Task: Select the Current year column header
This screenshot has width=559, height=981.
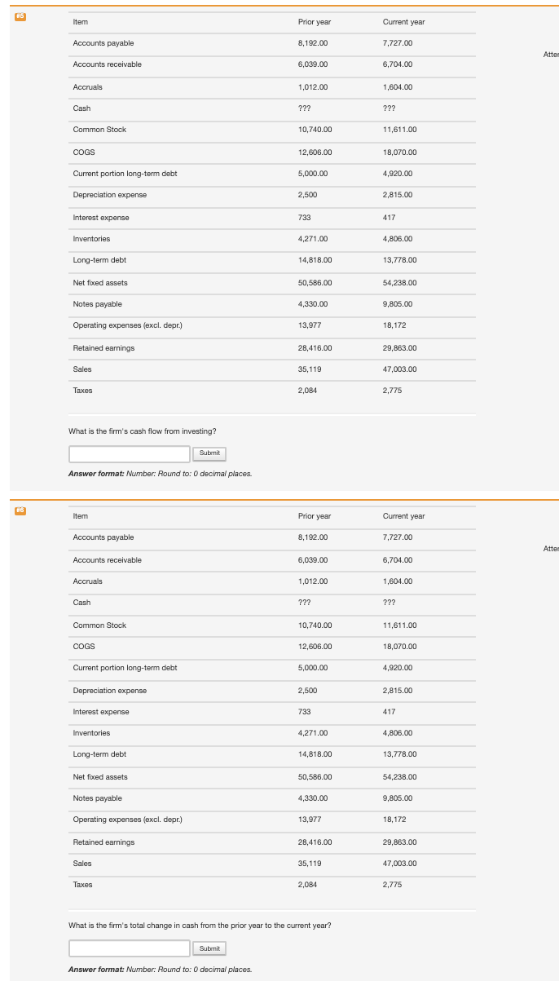Action: 403,22
